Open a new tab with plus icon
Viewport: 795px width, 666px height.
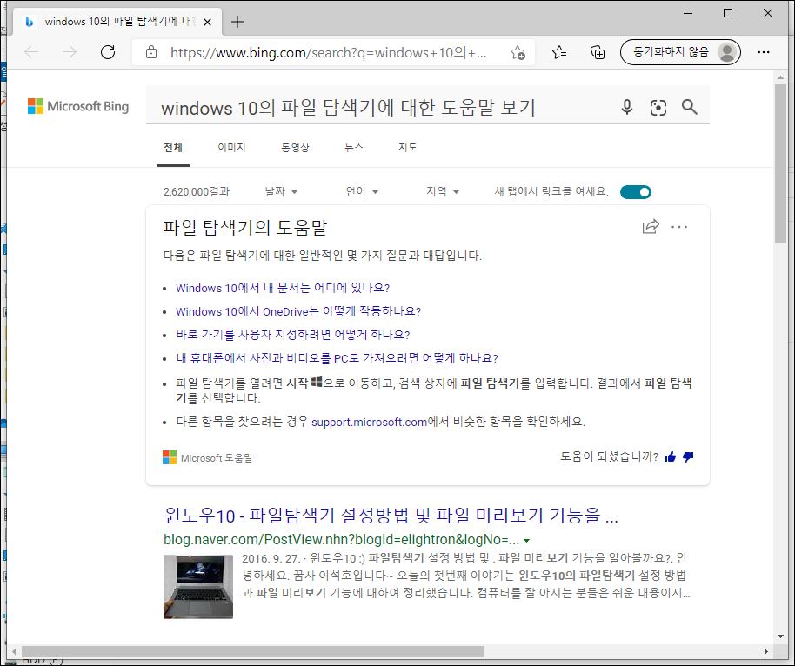click(x=237, y=22)
